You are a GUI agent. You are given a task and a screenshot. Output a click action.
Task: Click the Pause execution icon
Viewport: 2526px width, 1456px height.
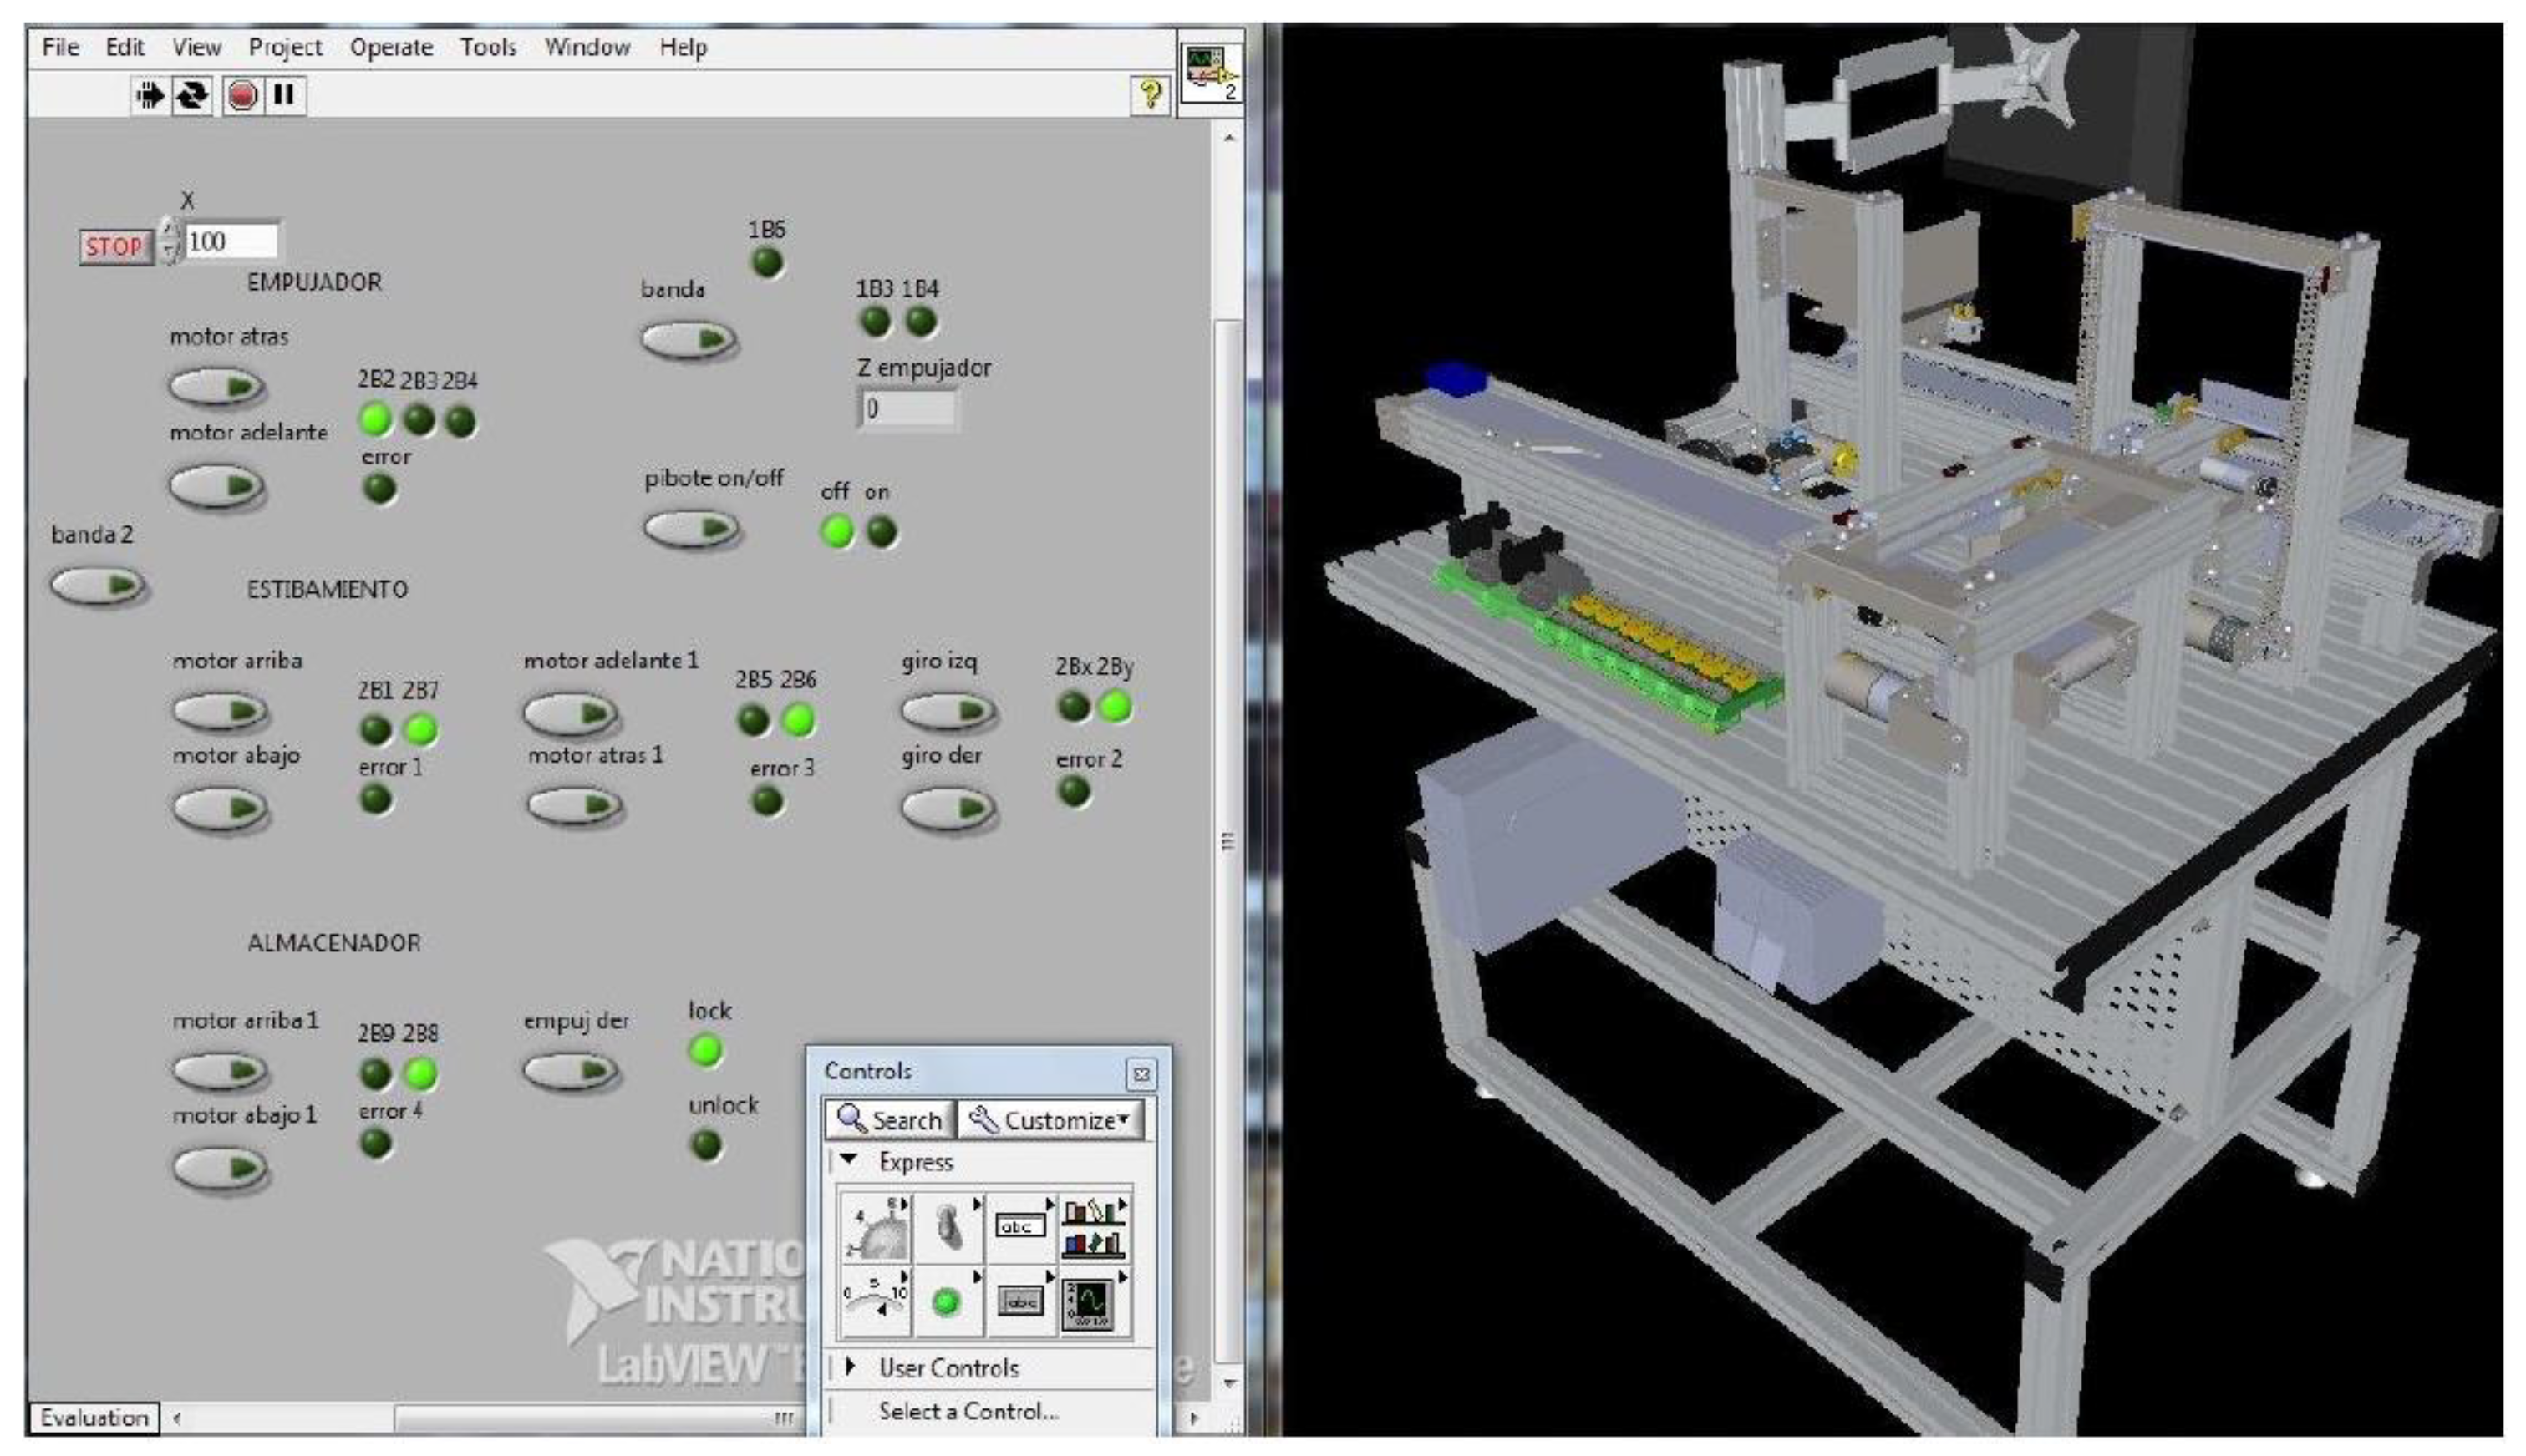(x=284, y=95)
